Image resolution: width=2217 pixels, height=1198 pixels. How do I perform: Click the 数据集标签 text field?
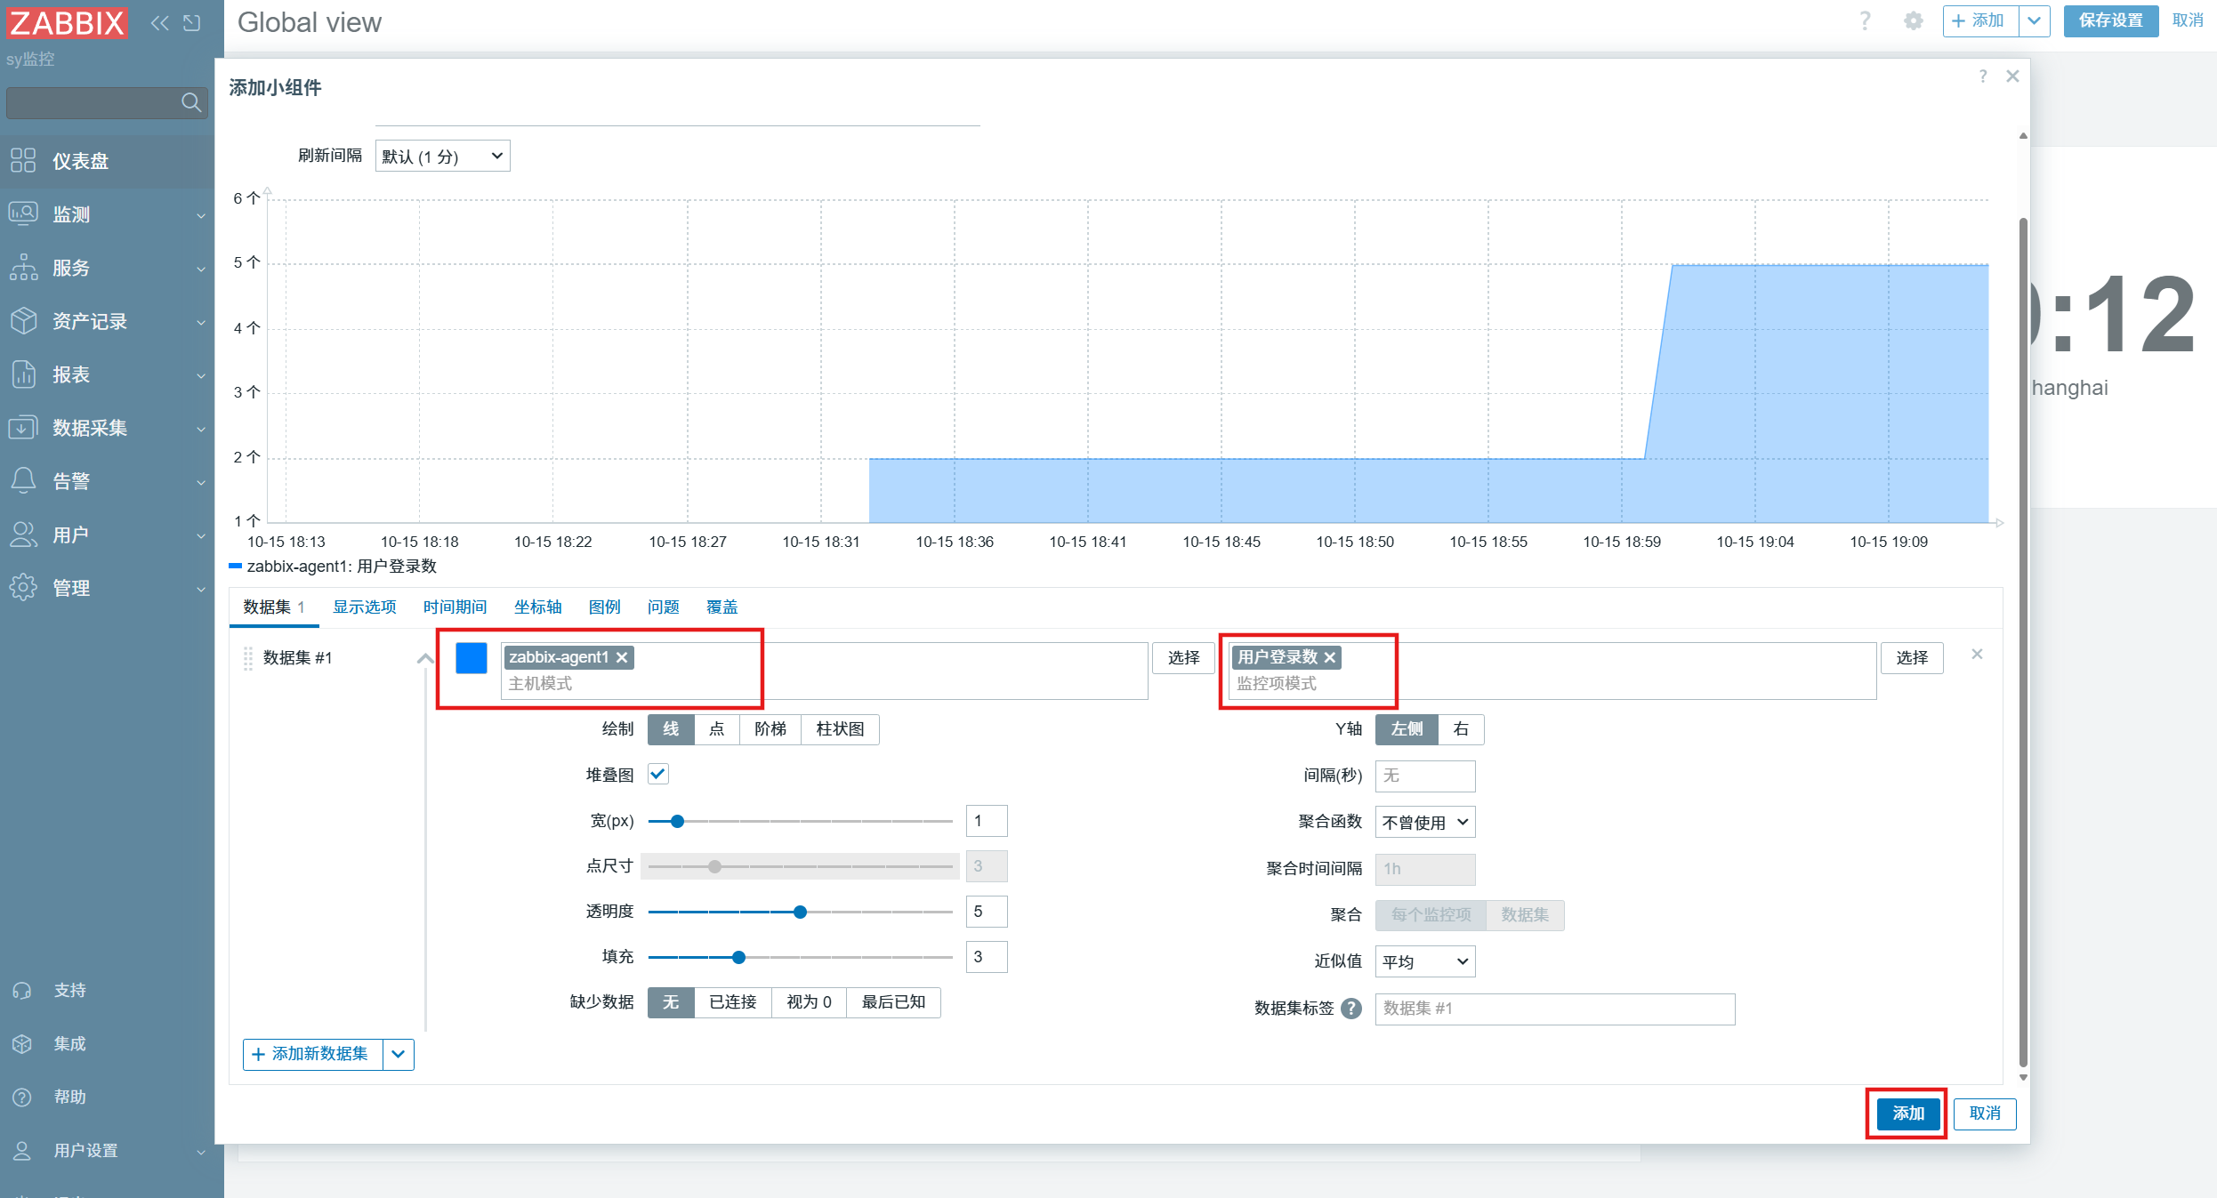click(x=1554, y=1009)
